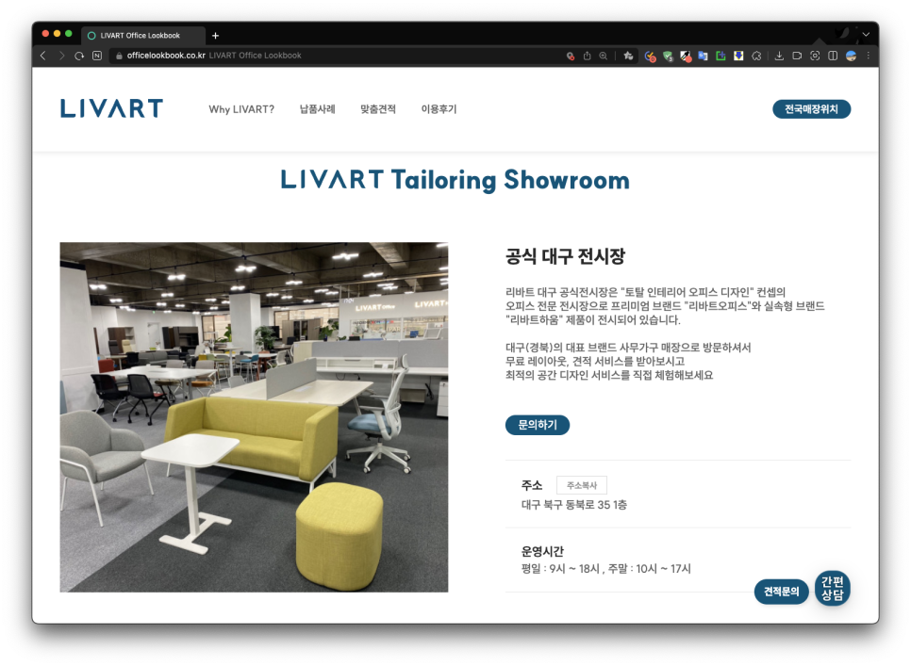911x666 pixels.
Task: Click the 전국매장위치 button
Action: tap(812, 109)
